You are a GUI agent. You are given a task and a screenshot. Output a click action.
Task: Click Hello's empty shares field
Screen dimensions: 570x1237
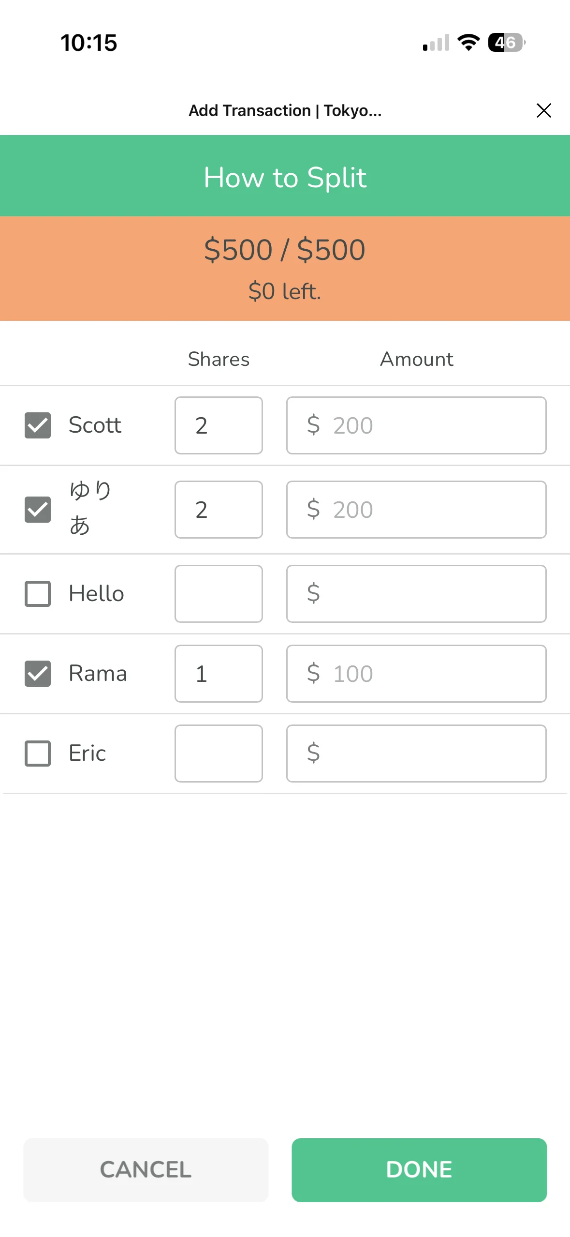click(219, 594)
